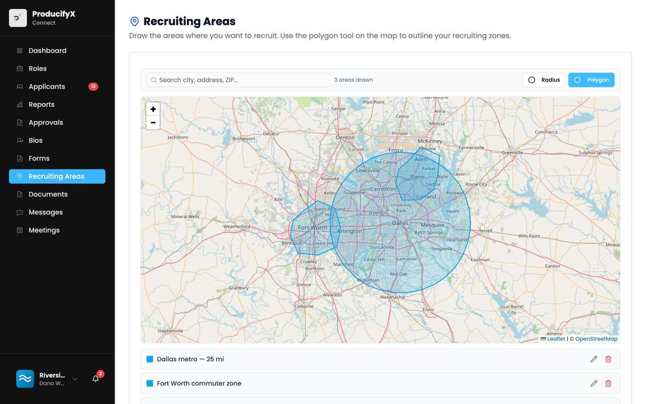The height and width of the screenshot is (404, 646).
Task: Click the Recruiting Areas heading pin icon
Action: 135,22
